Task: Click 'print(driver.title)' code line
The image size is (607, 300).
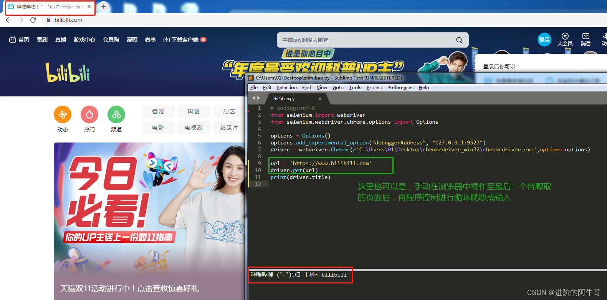Action: click(301, 177)
